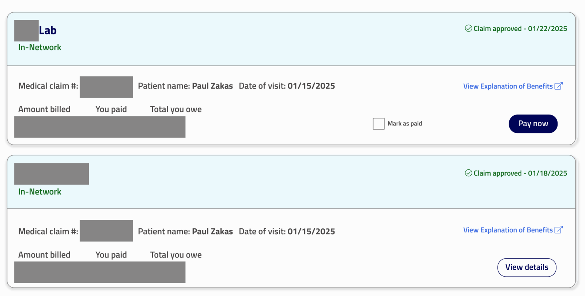The image size is (585, 296).
Task: Click the checkmark icon beside Claim approved 01/22/2025
Action: [x=468, y=29]
